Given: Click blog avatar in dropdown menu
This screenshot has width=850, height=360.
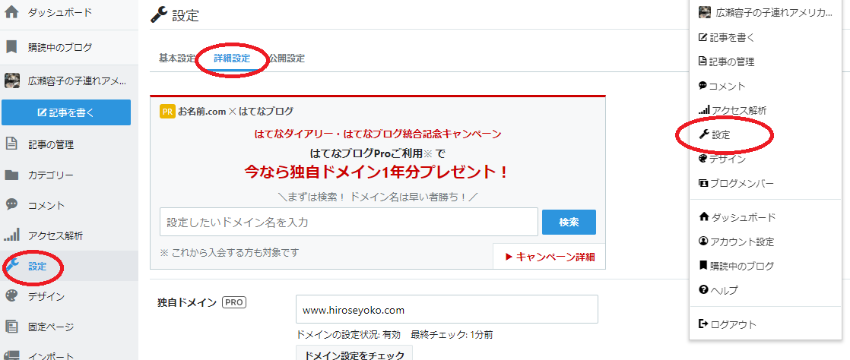Looking at the screenshot, I should click(x=704, y=12).
